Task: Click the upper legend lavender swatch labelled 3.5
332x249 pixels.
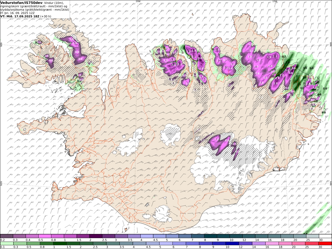Action: click(134, 236)
